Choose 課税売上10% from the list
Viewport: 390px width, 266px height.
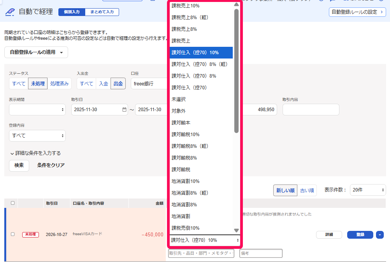tap(201, 6)
